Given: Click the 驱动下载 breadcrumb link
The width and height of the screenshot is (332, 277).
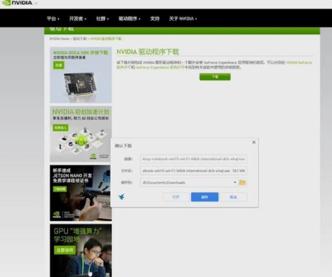Looking at the screenshot, I should click(x=80, y=39).
